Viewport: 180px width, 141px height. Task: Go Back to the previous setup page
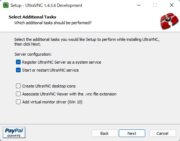pos(105,133)
